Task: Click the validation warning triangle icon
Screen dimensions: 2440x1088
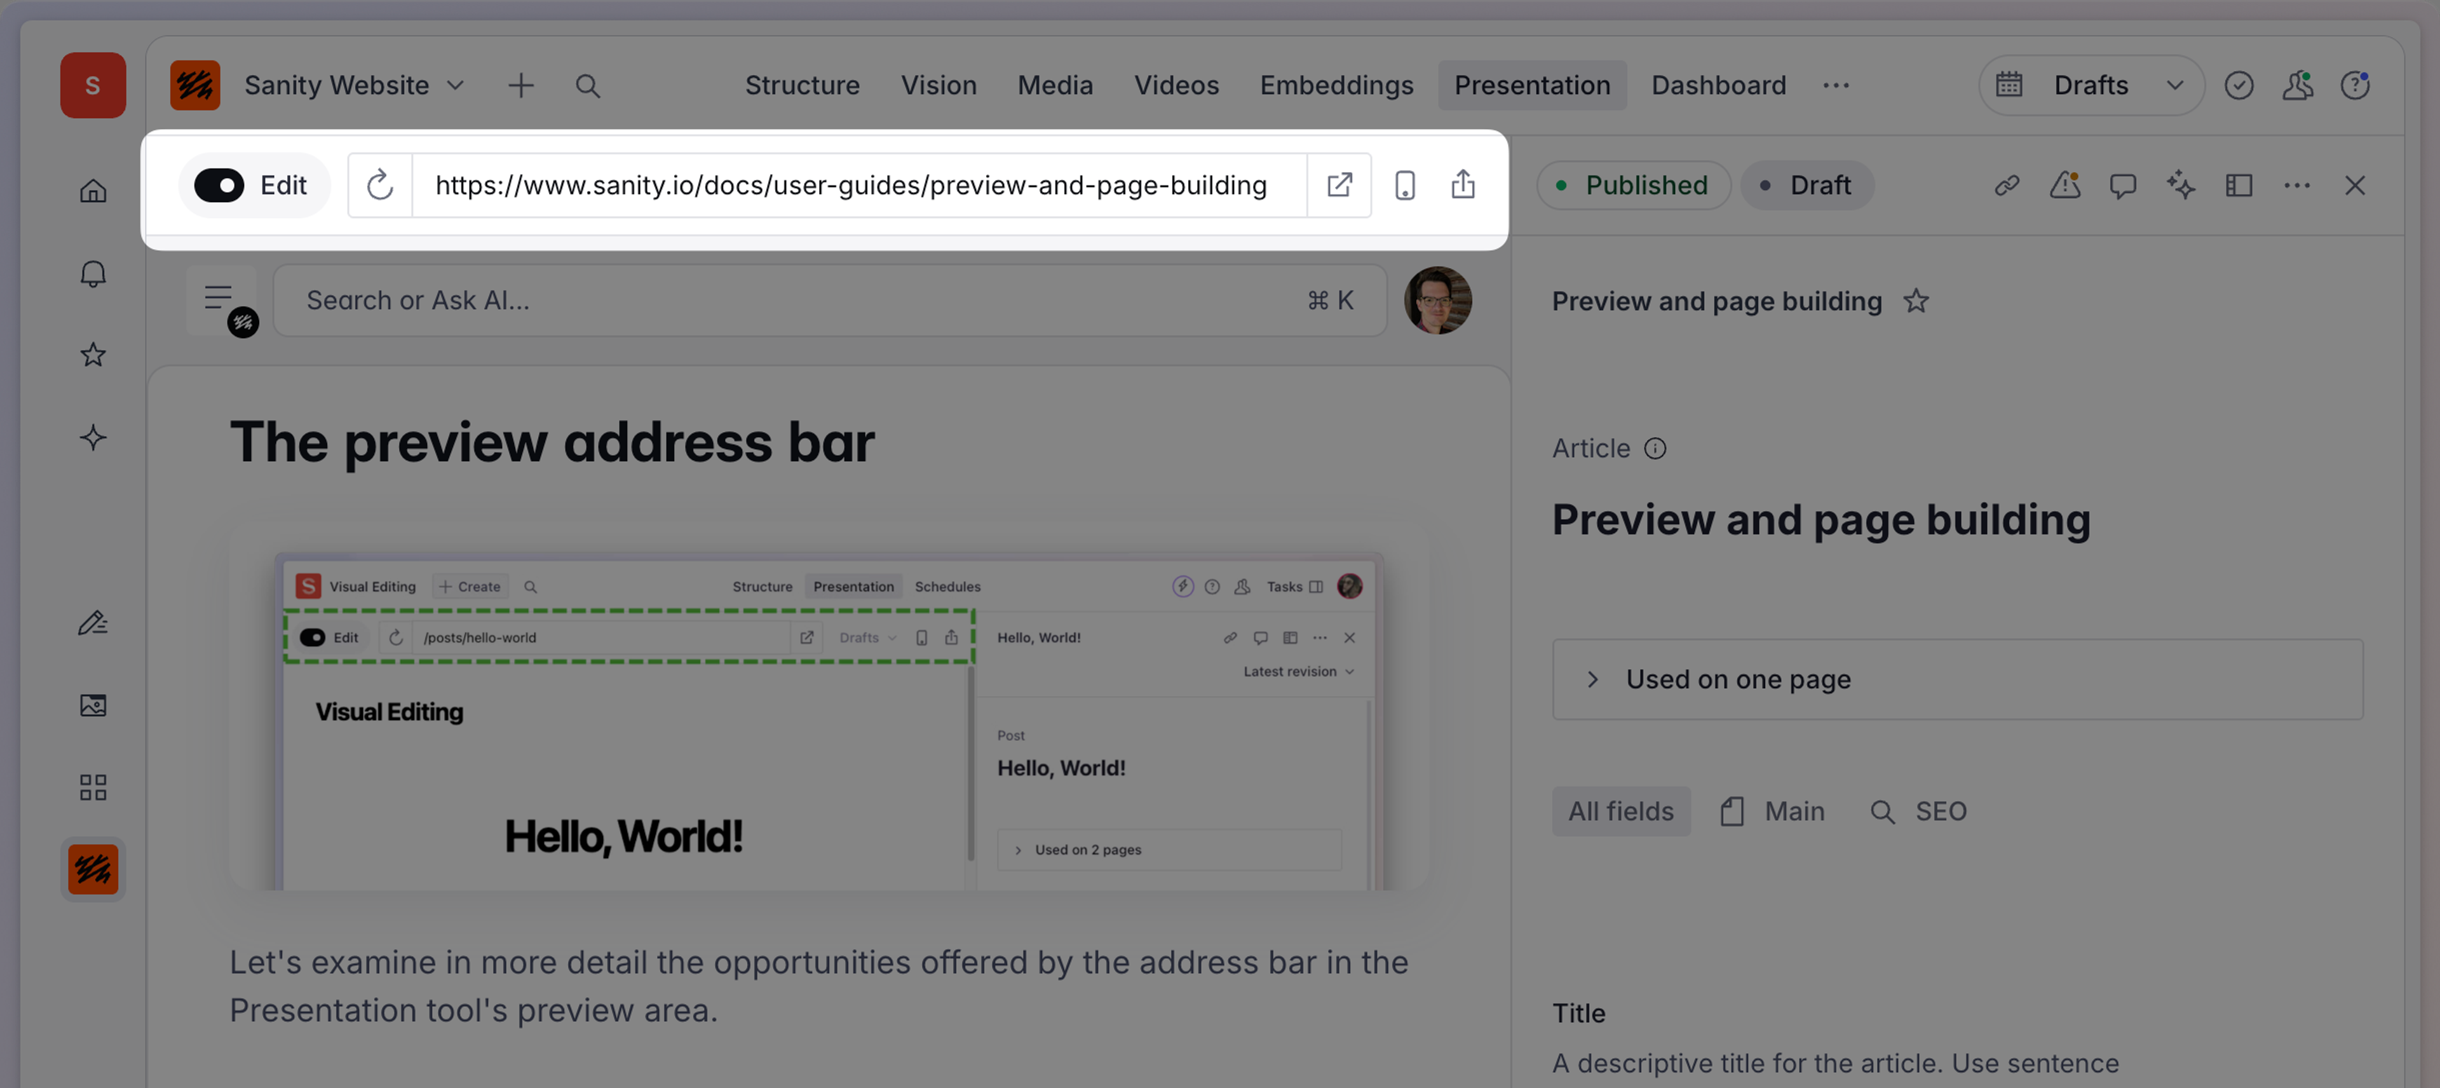Action: (2065, 185)
